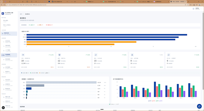
Task: Click the 上门管理 sidebar icon
Action: point(4,51)
